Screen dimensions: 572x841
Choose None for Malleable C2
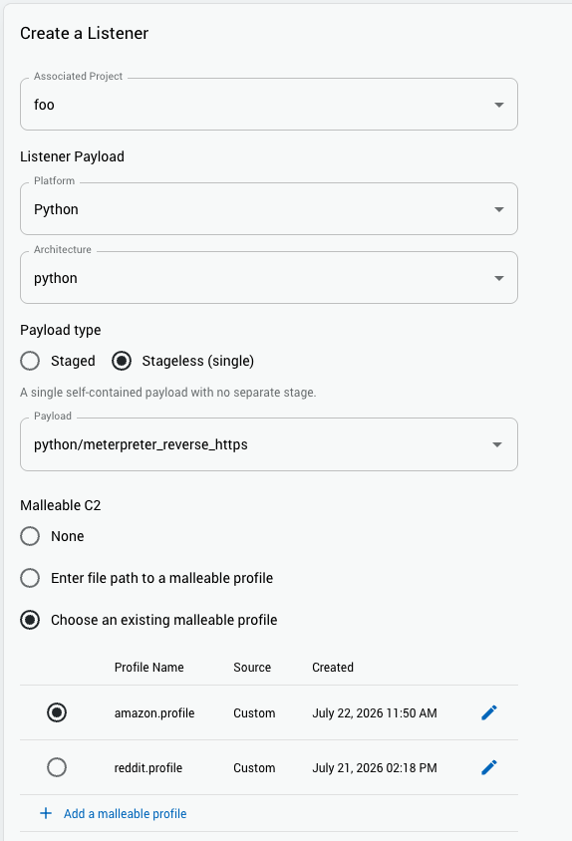(30, 536)
